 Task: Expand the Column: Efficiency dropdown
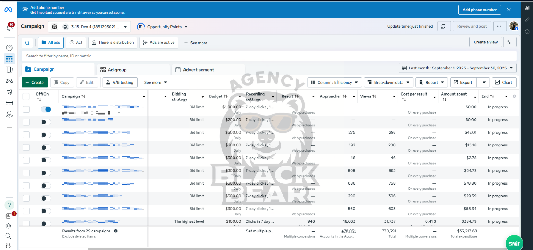click(335, 82)
